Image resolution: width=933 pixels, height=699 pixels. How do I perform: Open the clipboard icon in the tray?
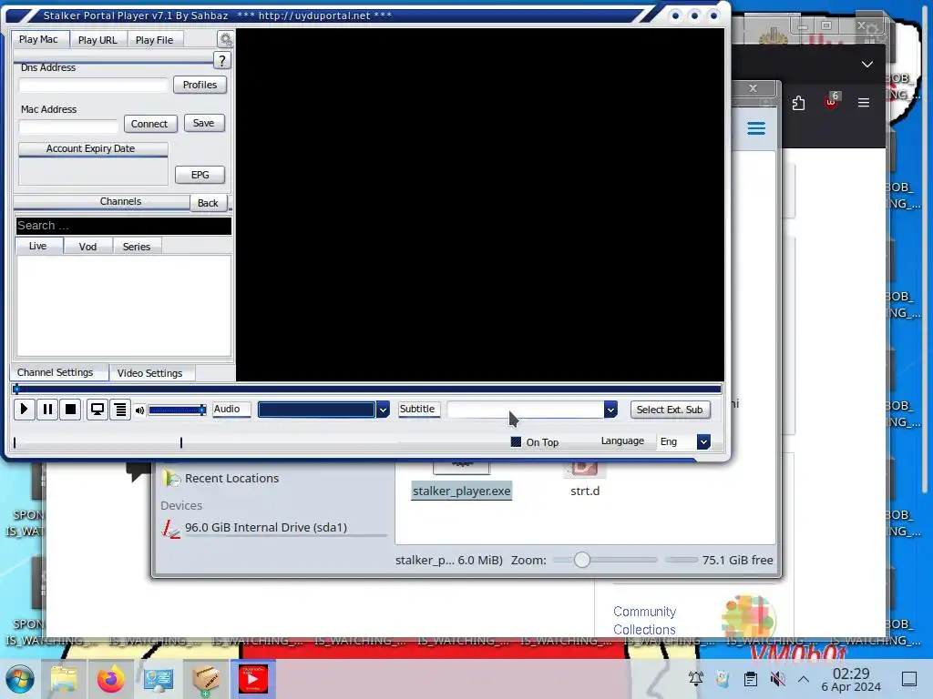coord(751,678)
